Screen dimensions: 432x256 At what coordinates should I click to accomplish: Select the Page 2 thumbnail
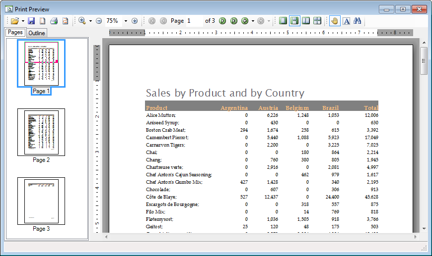41,133
